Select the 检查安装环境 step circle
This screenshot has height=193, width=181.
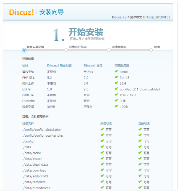24,50
